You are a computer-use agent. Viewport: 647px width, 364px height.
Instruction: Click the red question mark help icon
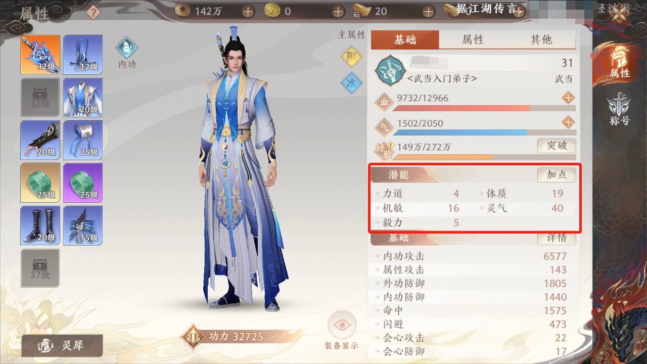93,12
